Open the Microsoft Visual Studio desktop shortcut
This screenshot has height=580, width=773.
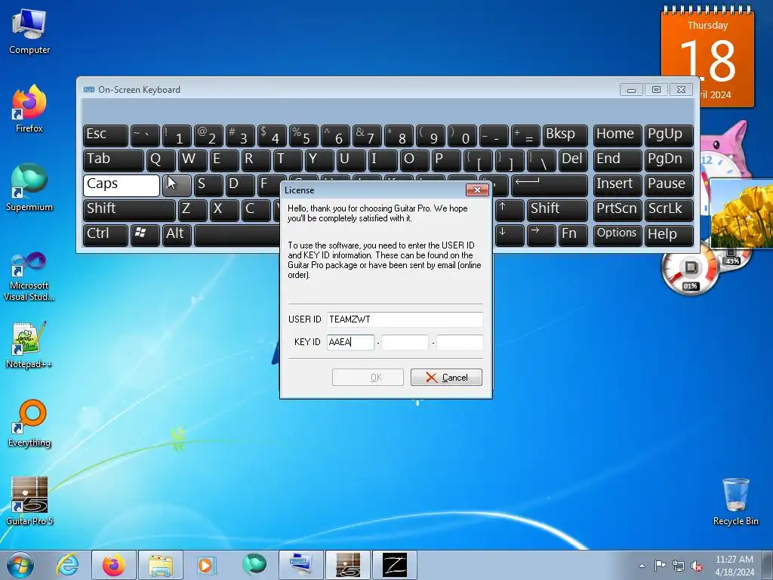click(x=29, y=276)
